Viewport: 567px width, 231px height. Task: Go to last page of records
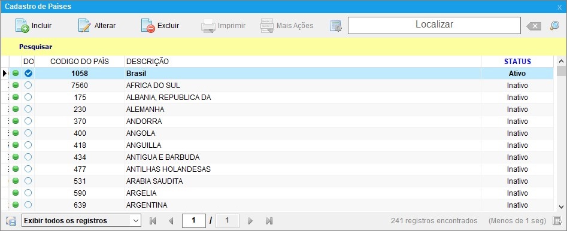point(269,220)
